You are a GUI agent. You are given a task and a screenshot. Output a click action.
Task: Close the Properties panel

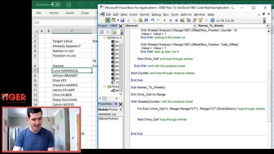click(120, 104)
